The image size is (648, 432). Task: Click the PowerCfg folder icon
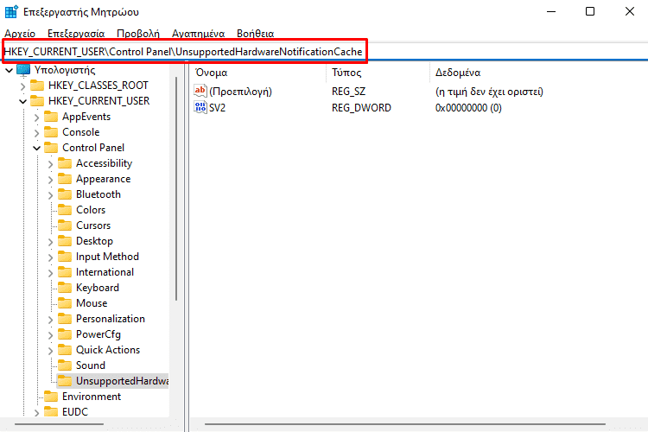(65, 334)
